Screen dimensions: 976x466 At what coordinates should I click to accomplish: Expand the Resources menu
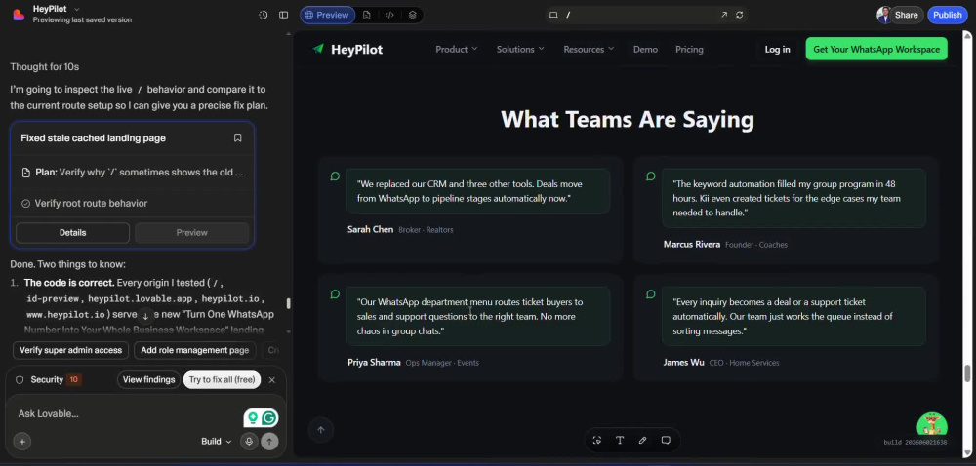coord(589,49)
